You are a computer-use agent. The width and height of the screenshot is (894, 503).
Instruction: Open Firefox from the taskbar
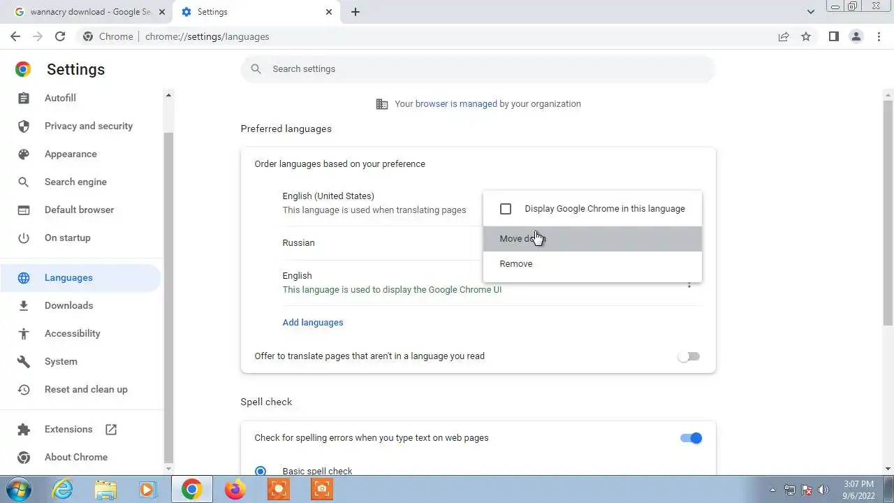[x=235, y=489]
